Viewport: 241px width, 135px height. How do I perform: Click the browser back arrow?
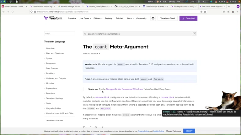[x=3, y=12]
